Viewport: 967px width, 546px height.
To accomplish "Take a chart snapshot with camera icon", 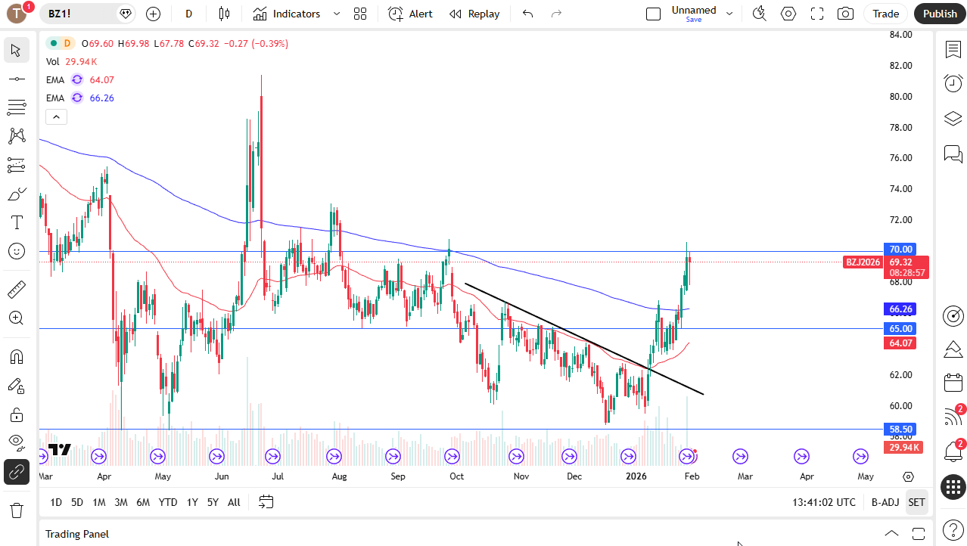I will tap(846, 14).
